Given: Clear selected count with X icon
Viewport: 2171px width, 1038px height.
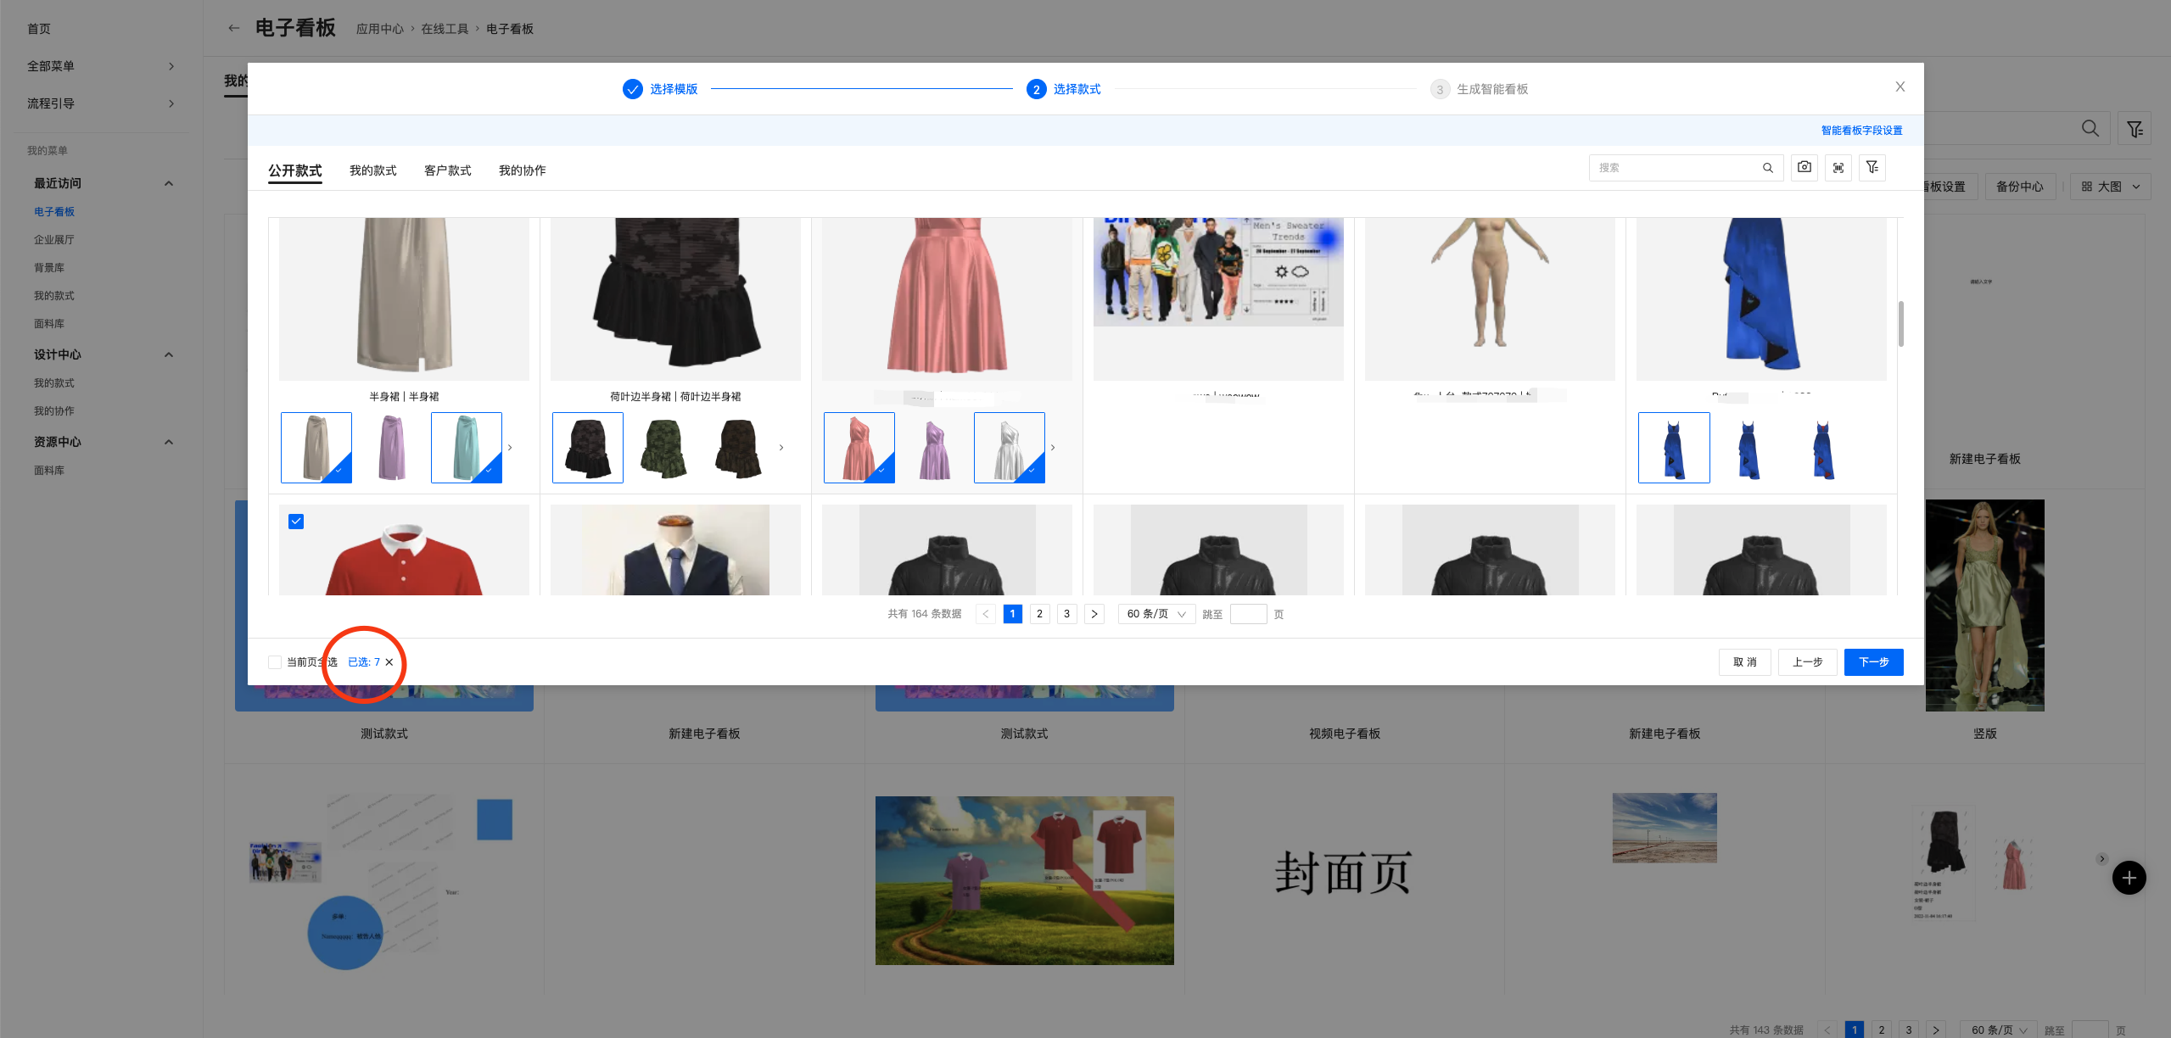Looking at the screenshot, I should coord(389,662).
